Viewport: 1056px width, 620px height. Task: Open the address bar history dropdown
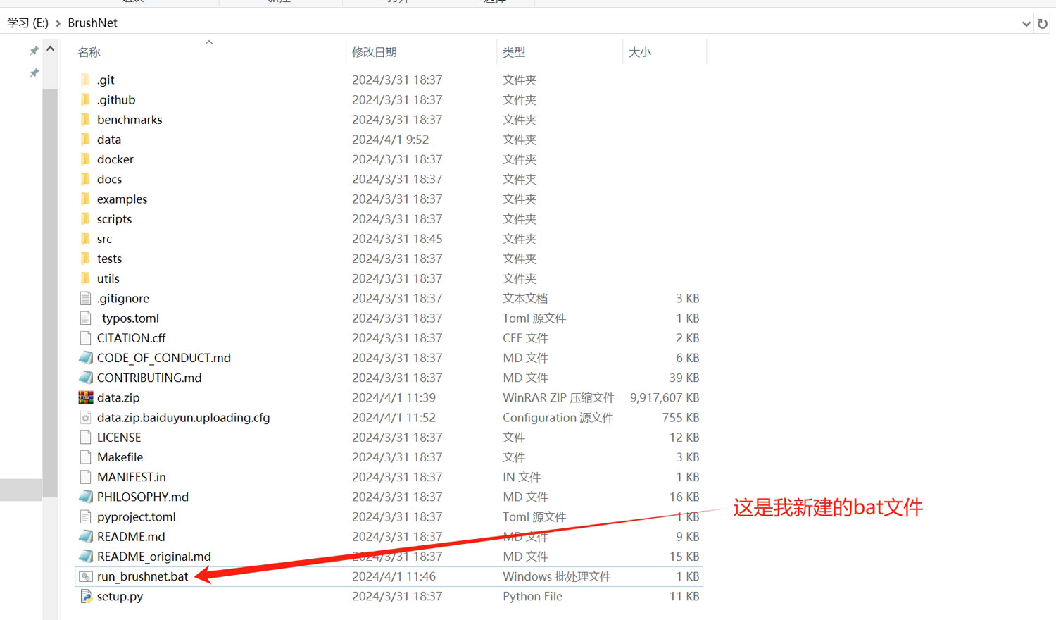click(1026, 24)
